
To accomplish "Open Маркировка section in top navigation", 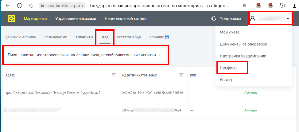I will 35,18.
